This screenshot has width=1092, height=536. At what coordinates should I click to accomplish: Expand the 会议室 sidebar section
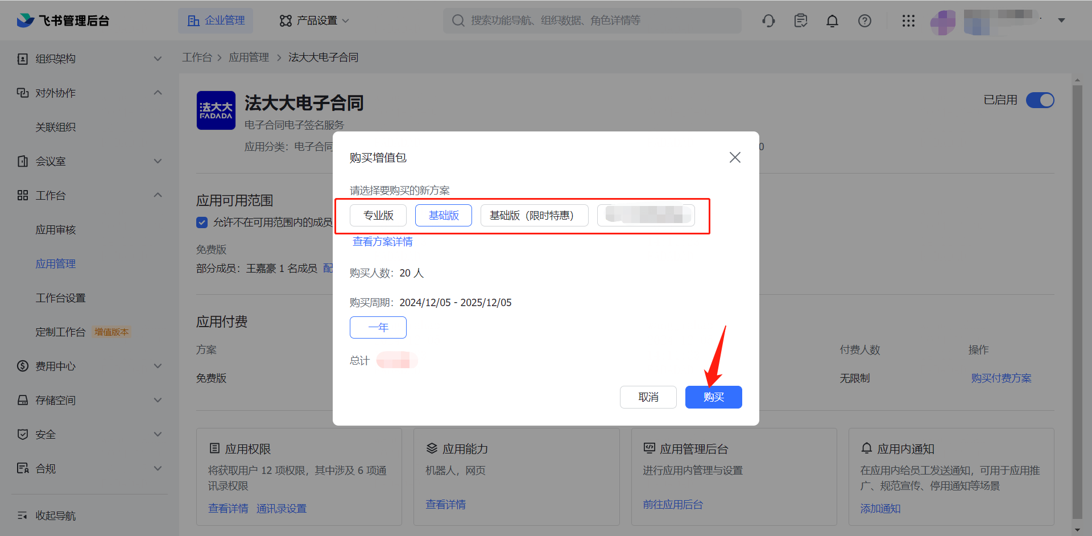point(158,161)
